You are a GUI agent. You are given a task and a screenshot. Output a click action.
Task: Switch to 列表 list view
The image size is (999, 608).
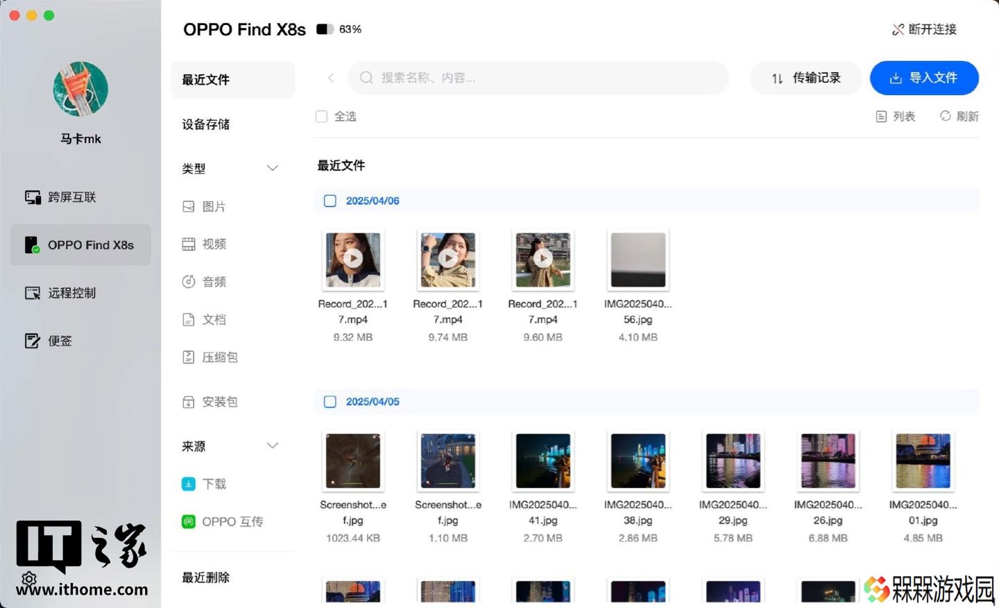coord(896,117)
